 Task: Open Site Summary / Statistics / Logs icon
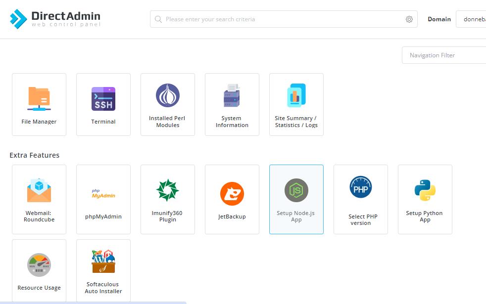(x=296, y=95)
